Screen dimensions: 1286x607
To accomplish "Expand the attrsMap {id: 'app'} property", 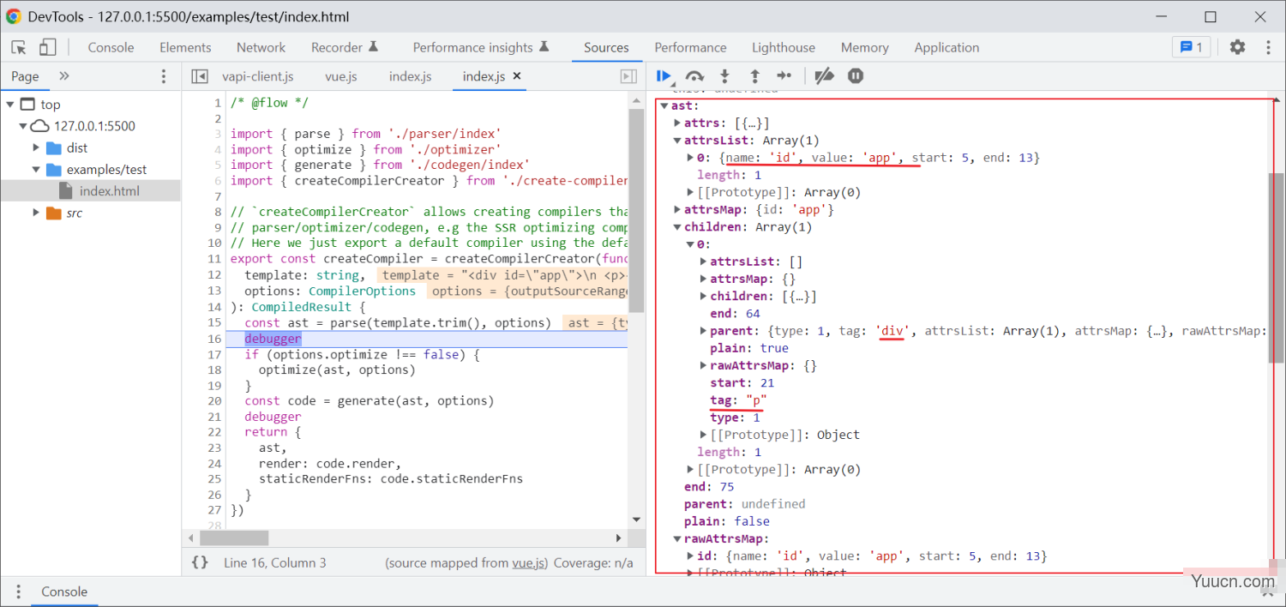I will tap(676, 210).
